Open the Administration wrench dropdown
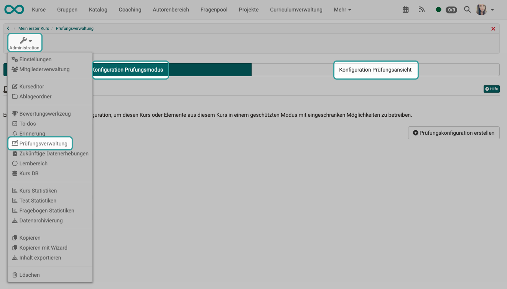 (25, 42)
